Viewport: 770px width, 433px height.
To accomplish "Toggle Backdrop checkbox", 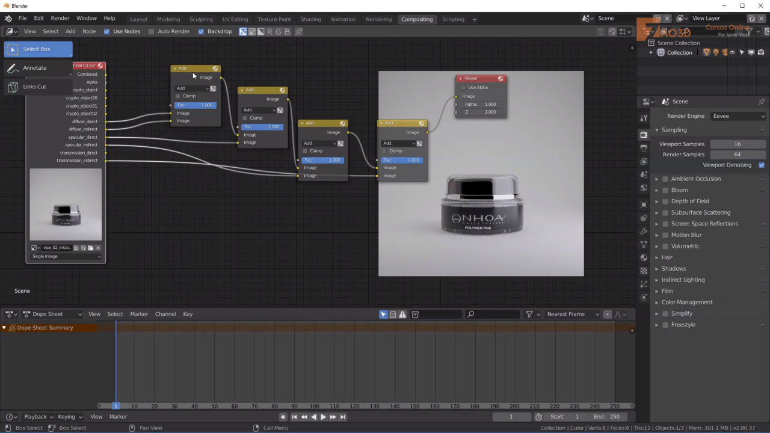I will click(x=201, y=31).
